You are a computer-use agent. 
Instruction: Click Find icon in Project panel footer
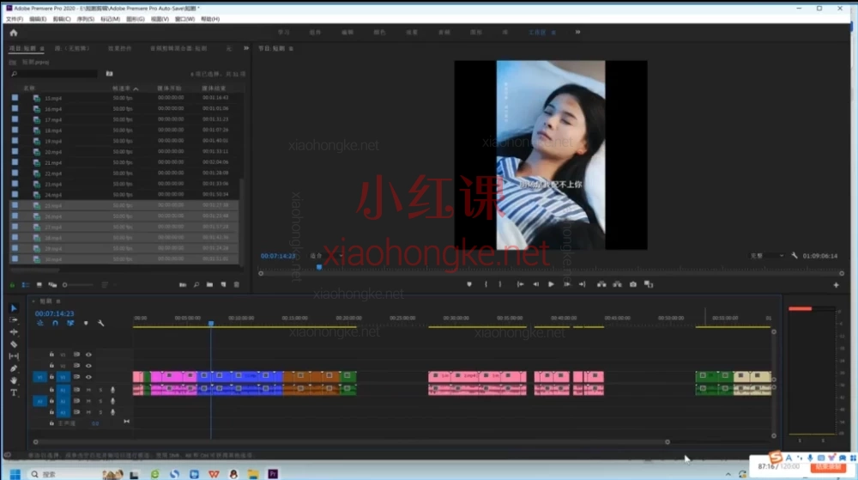pos(196,285)
